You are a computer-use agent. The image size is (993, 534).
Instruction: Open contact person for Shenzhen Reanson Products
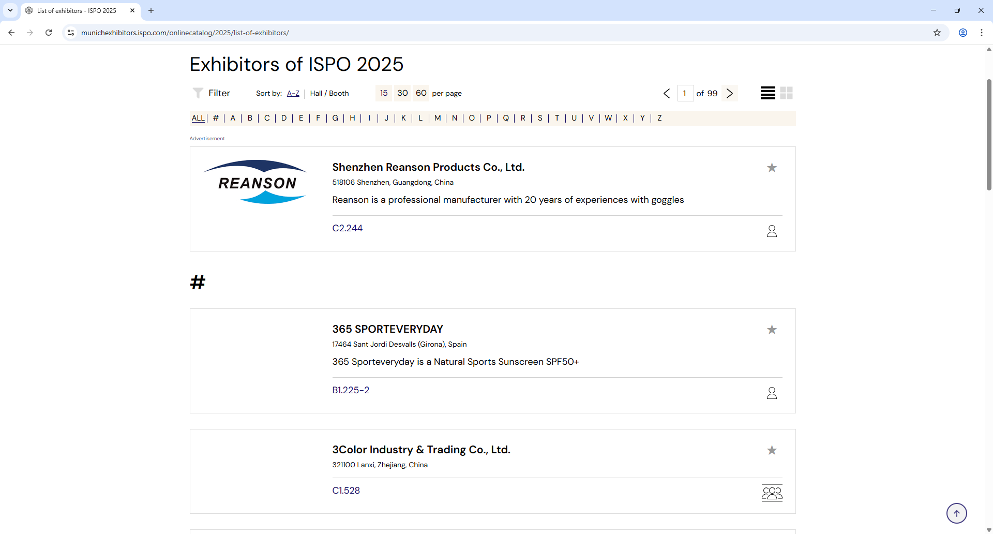coord(771,231)
